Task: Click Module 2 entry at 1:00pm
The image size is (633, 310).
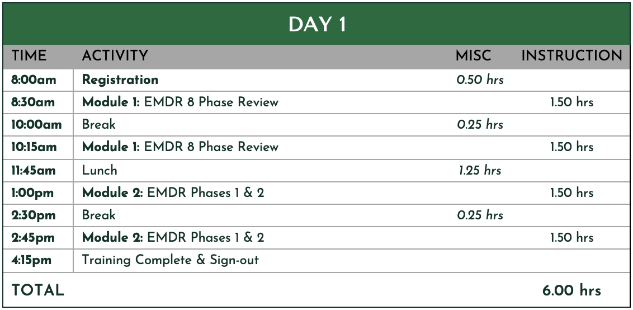Action: coord(173,193)
